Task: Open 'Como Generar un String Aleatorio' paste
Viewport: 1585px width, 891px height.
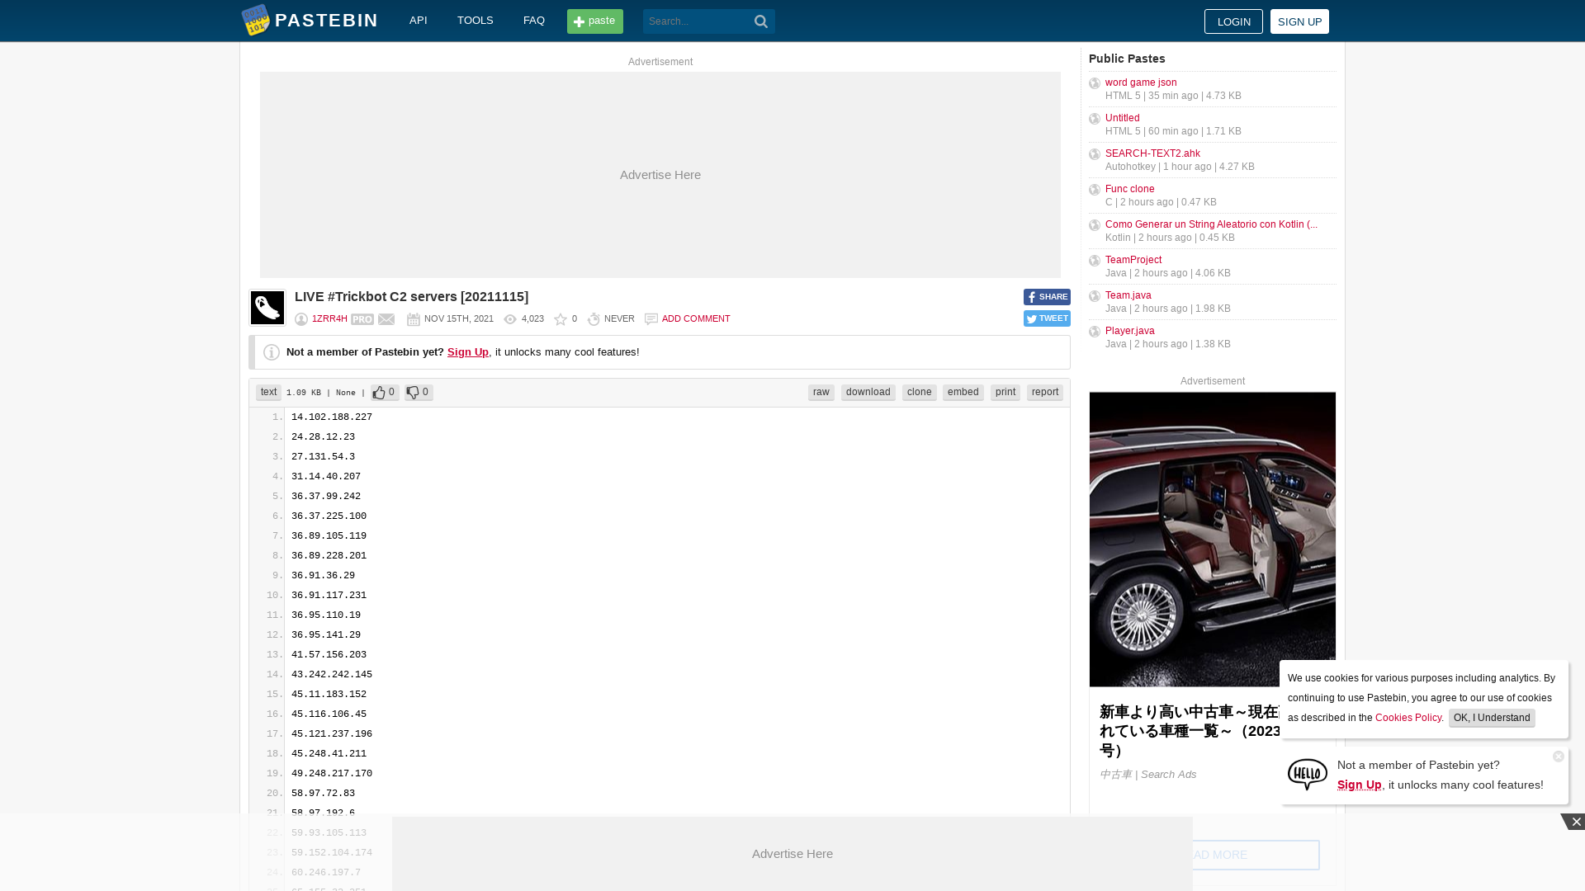Action: click(x=1211, y=224)
